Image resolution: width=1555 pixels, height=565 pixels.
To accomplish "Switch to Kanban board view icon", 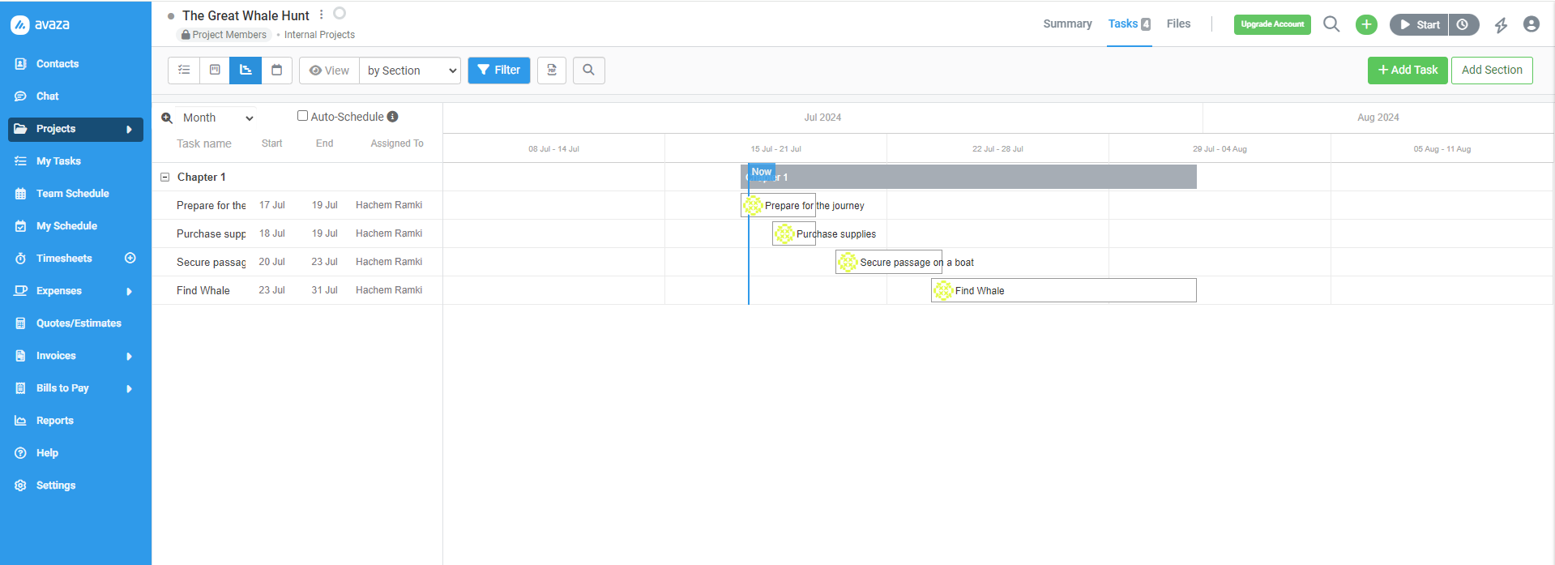I will [215, 71].
